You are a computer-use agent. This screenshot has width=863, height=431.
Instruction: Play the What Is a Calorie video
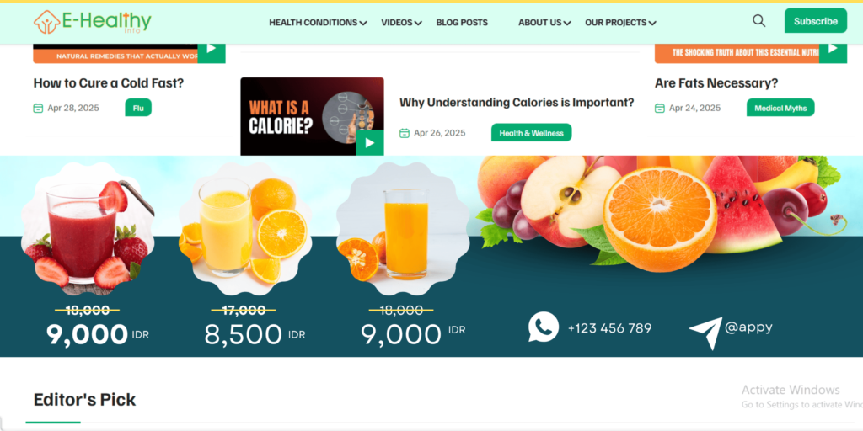[x=370, y=143]
